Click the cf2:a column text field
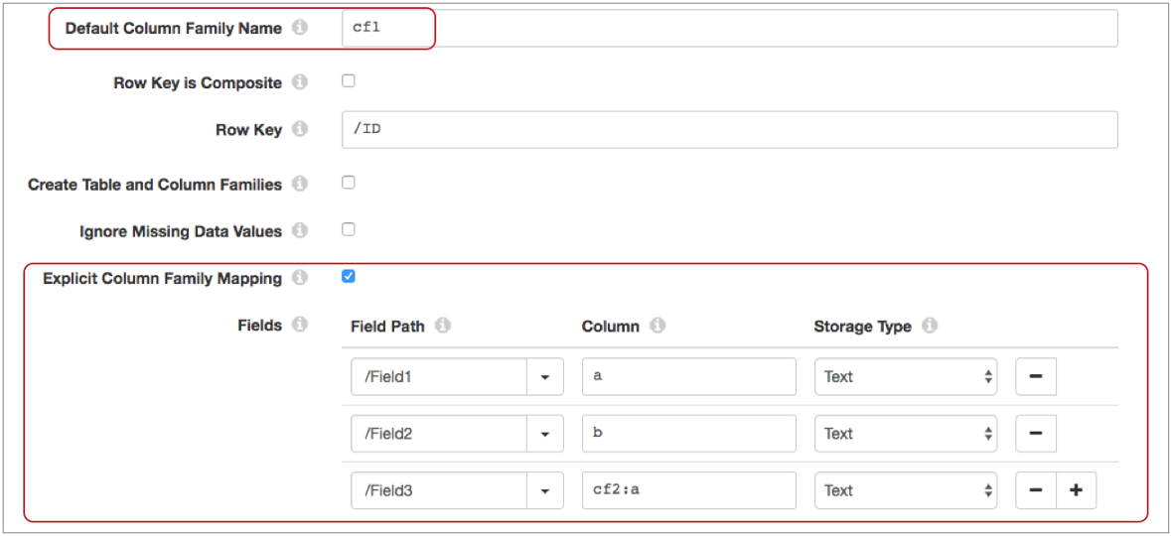 pos(688,490)
